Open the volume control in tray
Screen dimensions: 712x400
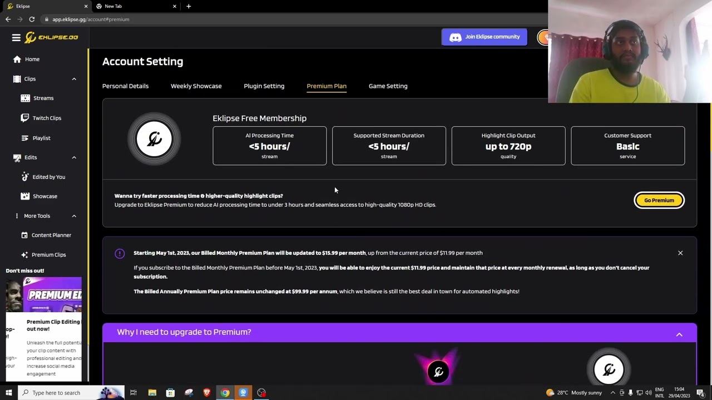coord(648,393)
